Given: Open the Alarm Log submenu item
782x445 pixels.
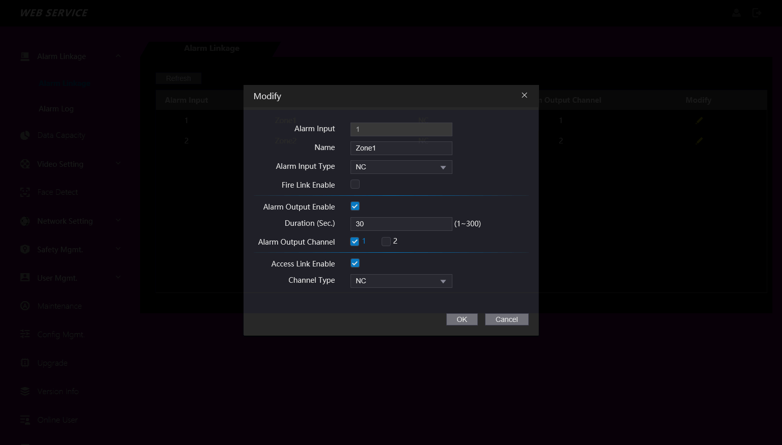Looking at the screenshot, I should pos(56,109).
